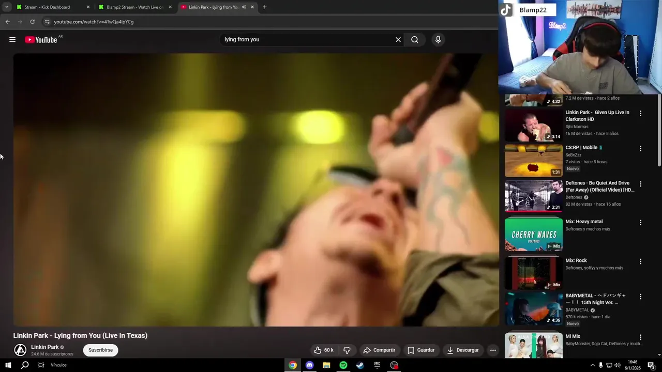This screenshot has width=662, height=372.
Task: Click 'SeBxZzz' channel name
Action: [574, 155]
